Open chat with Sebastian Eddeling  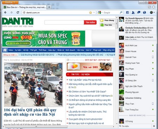pyautogui.click(x=137, y=98)
